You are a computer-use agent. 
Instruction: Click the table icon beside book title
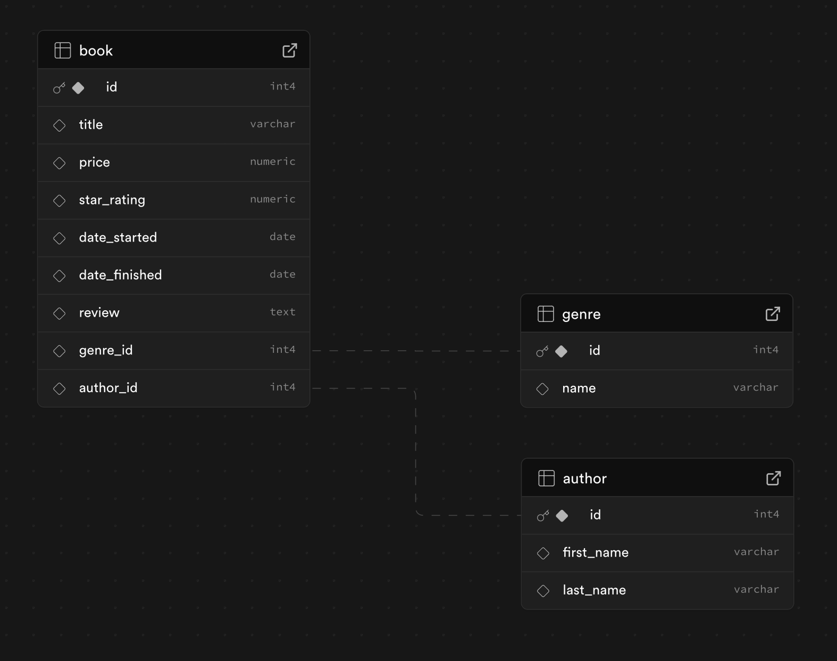(63, 51)
